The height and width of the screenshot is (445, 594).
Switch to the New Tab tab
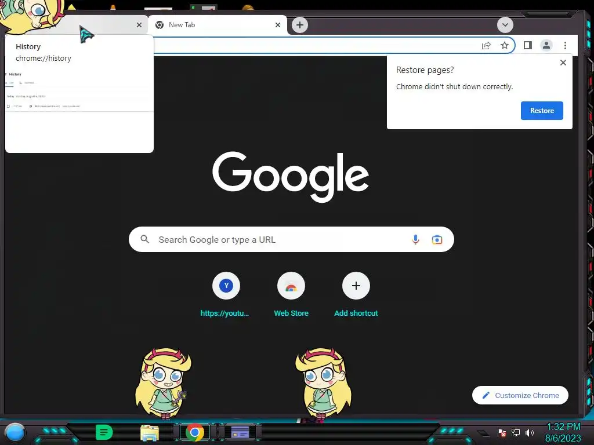coord(217,25)
